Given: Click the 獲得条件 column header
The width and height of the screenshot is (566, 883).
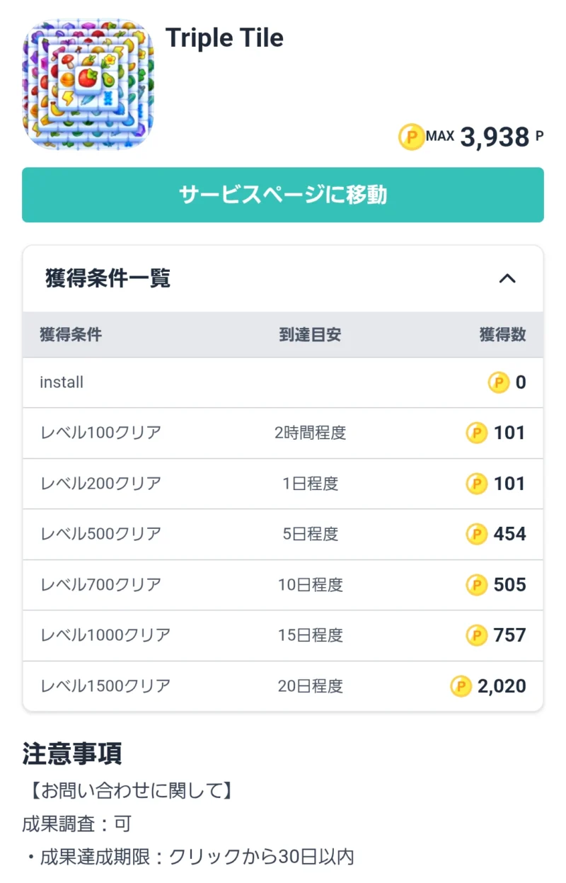Looking at the screenshot, I should tap(71, 335).
